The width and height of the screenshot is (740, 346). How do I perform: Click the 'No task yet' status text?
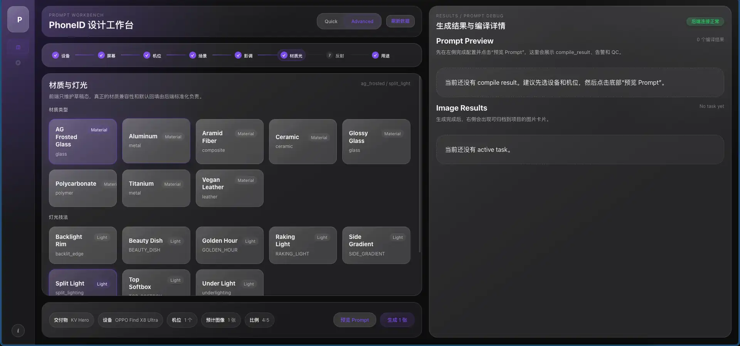pos(711,106)
